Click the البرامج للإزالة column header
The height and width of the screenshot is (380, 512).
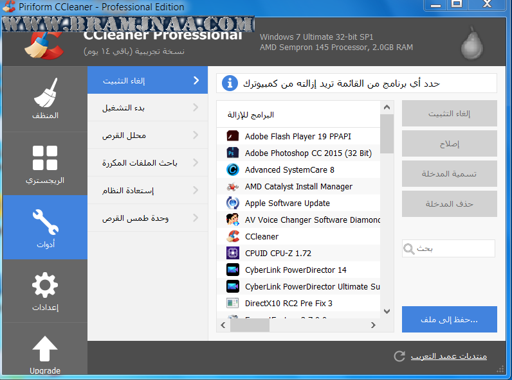(x=298, y=114)
